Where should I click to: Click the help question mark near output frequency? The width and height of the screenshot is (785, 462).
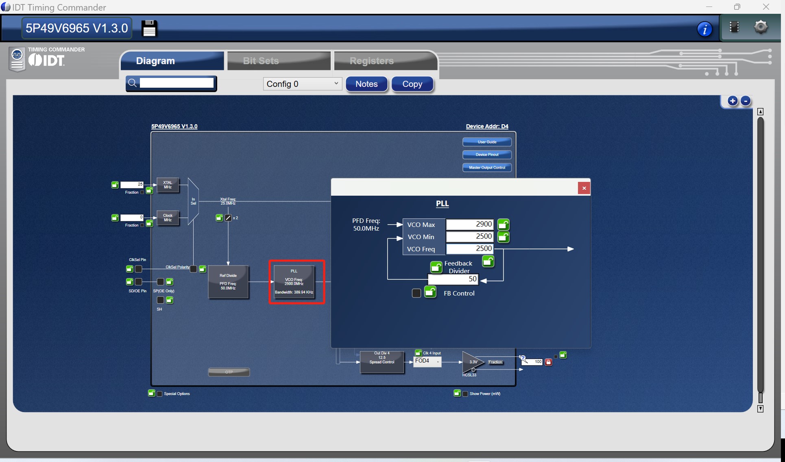point(523,358)
